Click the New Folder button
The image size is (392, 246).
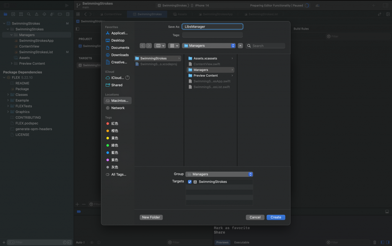pyautogui.click(x=151, y=217)
